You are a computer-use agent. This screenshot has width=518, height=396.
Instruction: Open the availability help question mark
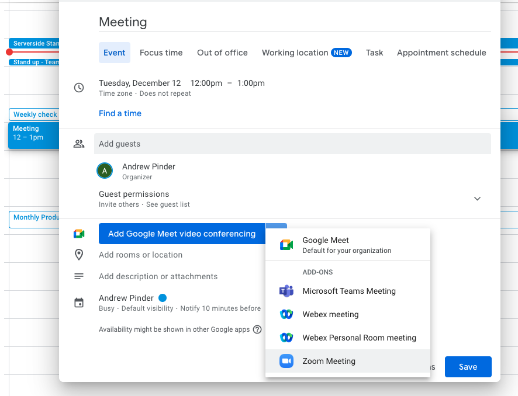click(257, 329)
